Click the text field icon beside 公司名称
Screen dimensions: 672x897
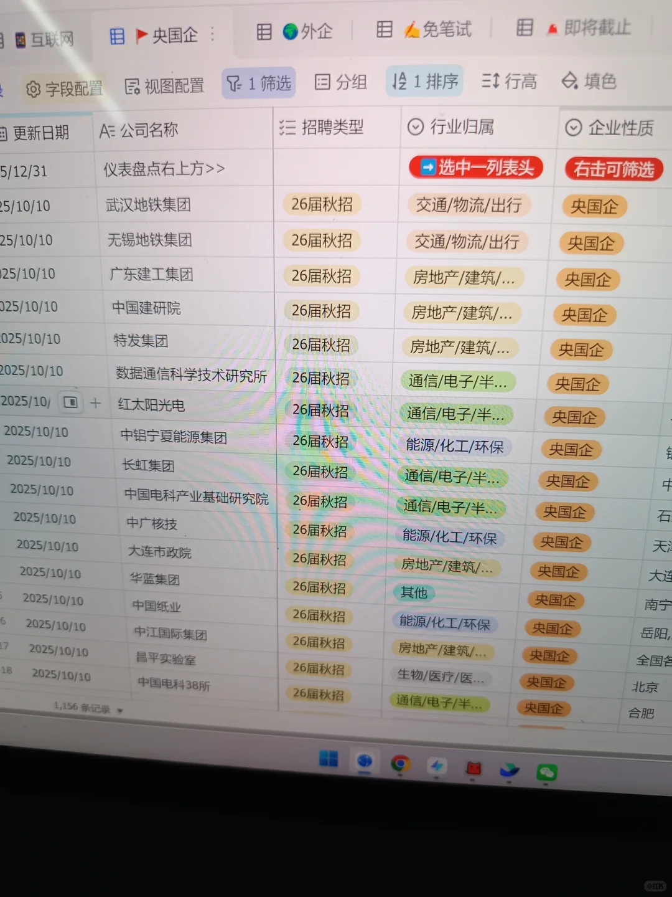point(107,130)
